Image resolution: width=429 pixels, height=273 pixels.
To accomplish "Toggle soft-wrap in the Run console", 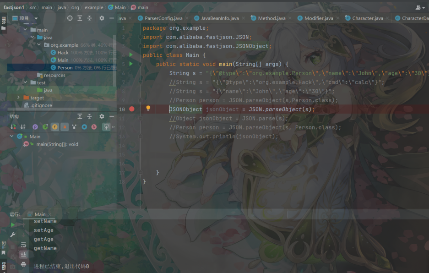I will (23, 245).
